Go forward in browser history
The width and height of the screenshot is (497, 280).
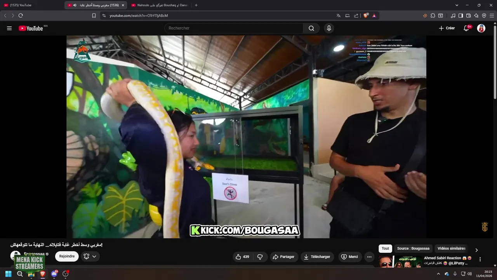[x=13, y=16]
